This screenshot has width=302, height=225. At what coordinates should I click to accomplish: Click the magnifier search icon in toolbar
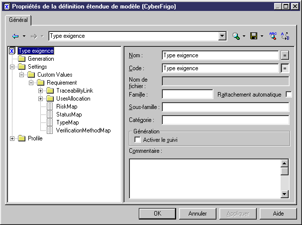[x=236, y=36]
